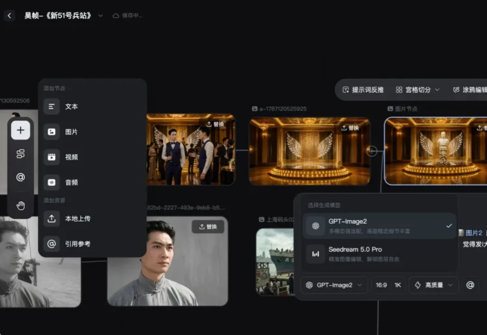The image size is (487, 335).
Task: Add a 图片 image node
Action: click(x=92, y=132)
